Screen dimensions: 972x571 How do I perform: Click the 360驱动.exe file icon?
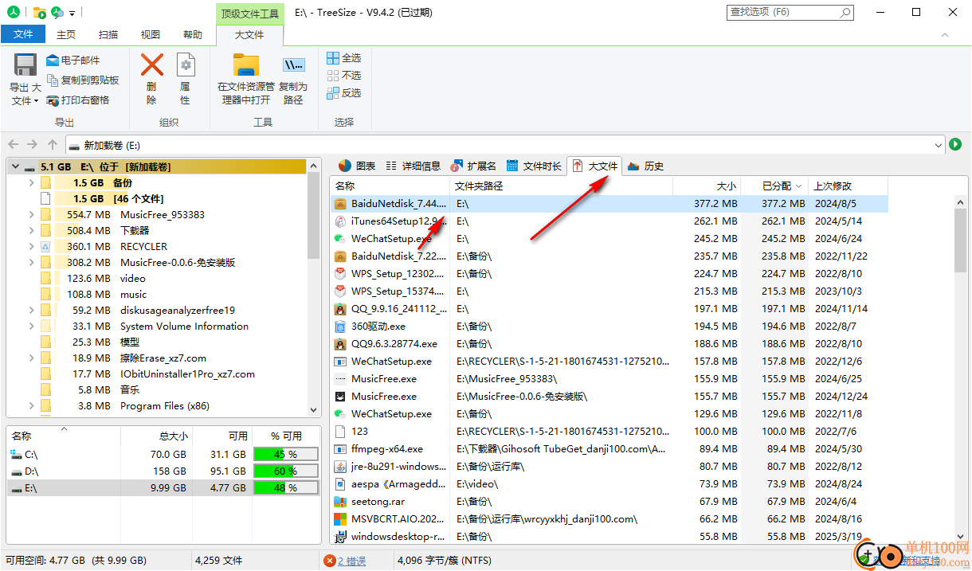point(339,327)
